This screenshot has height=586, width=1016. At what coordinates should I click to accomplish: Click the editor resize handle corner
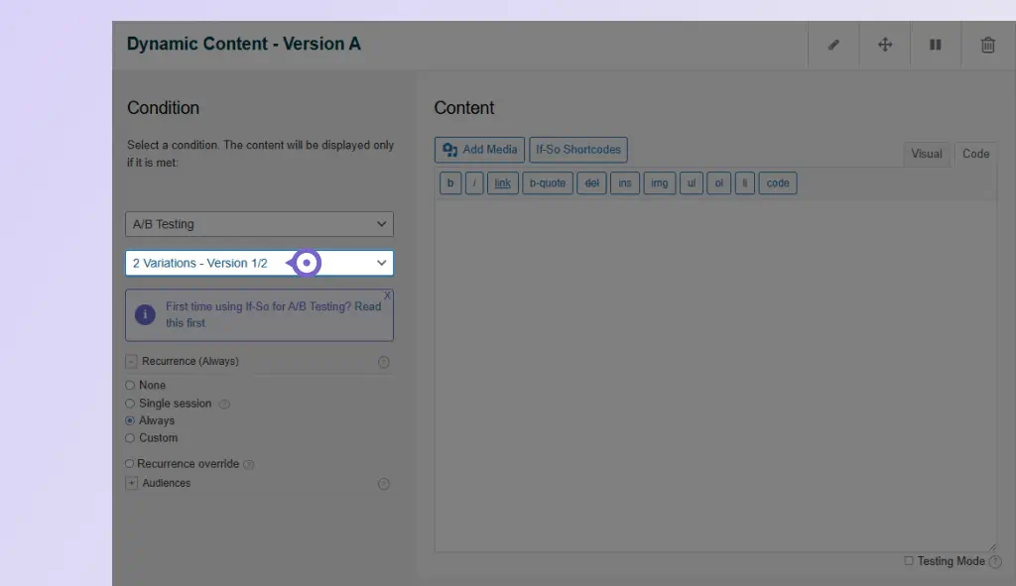[992, 547]
